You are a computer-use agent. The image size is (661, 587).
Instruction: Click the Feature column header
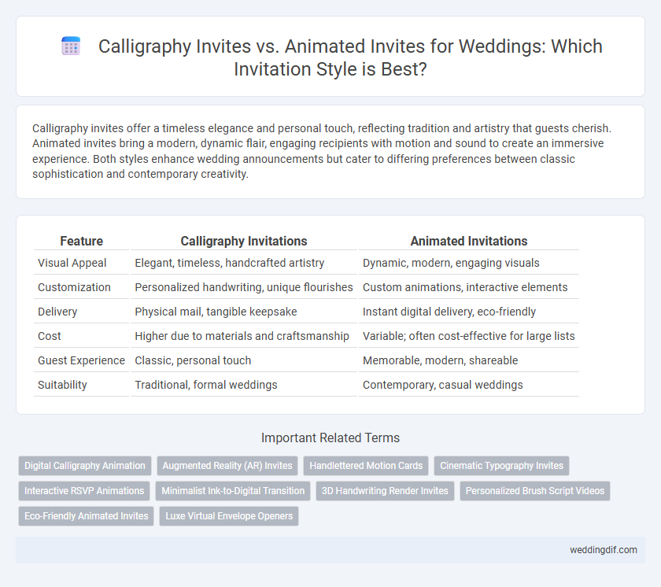pyautogui.click(x=81, y=241)
